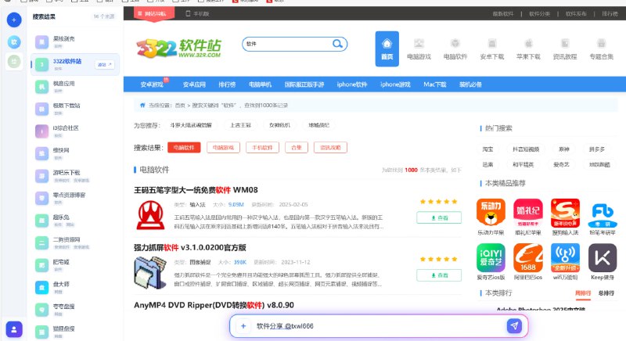Open the 搜狗输入法 app icon

coord(565,212)
